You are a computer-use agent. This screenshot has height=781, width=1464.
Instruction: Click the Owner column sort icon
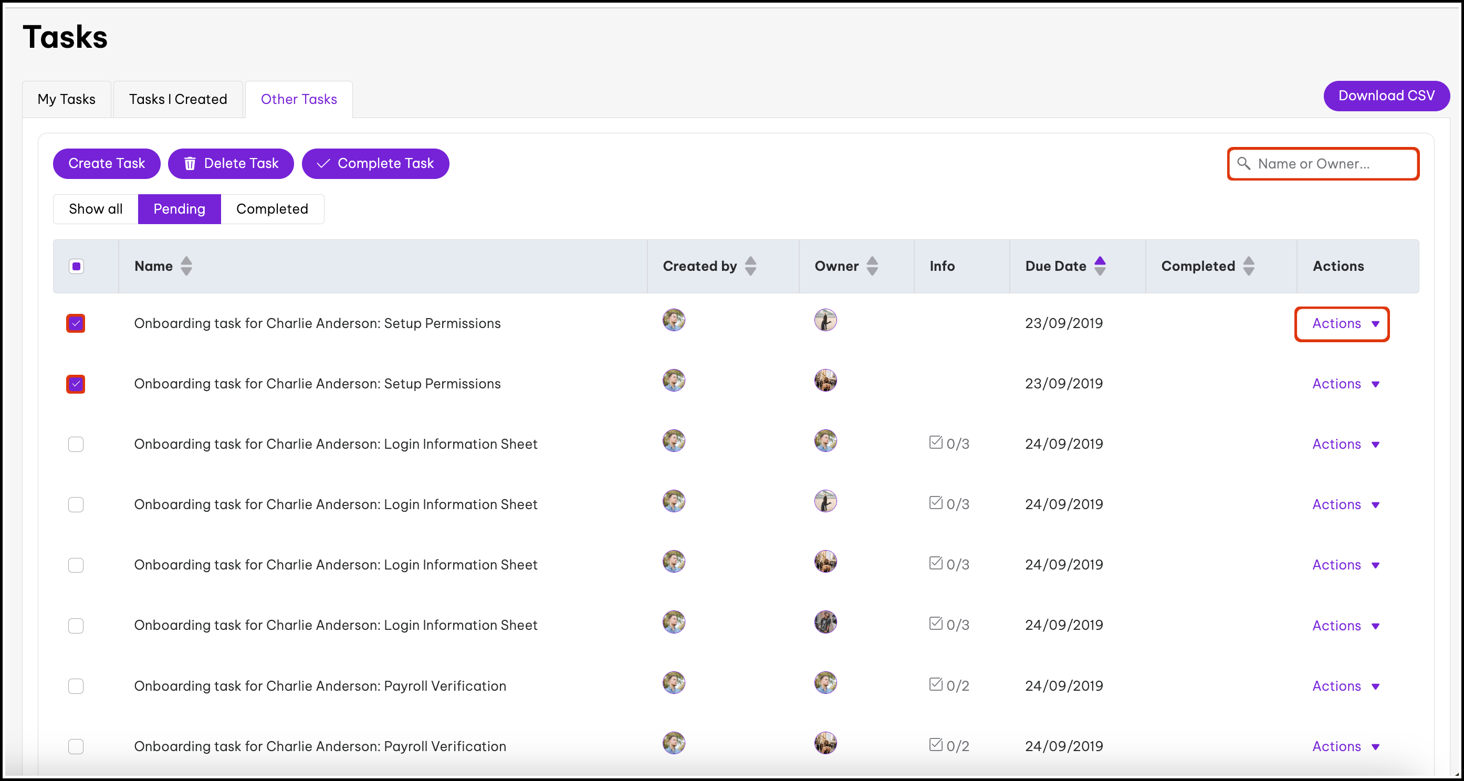pos(872,266)
